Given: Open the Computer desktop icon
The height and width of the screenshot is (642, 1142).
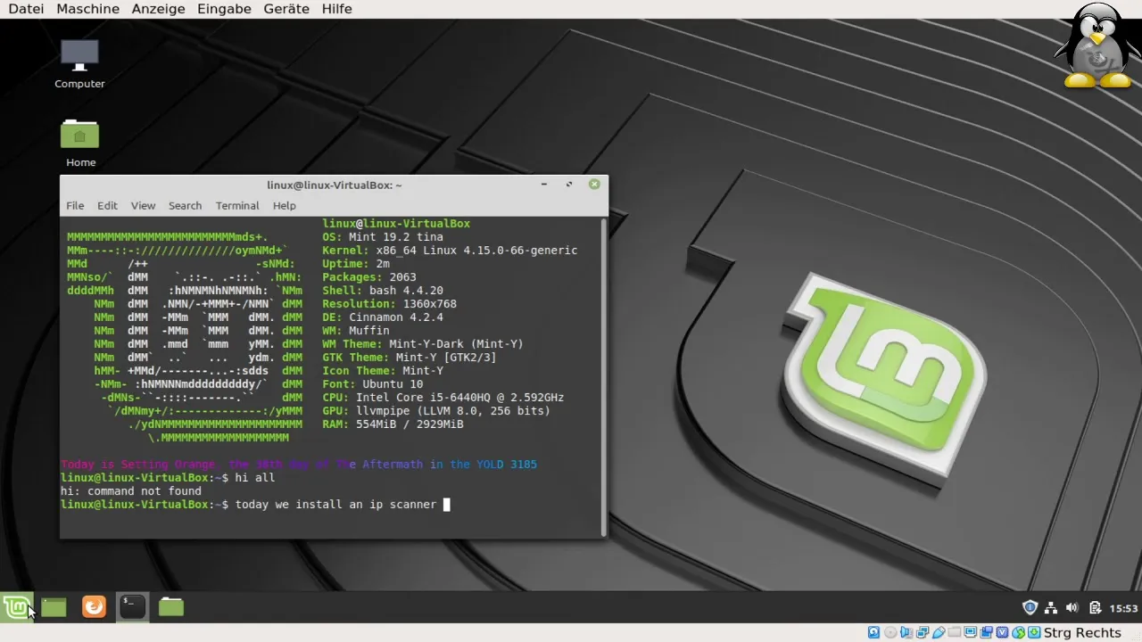Looking at the screenshot, I should (x=79, y=62).
